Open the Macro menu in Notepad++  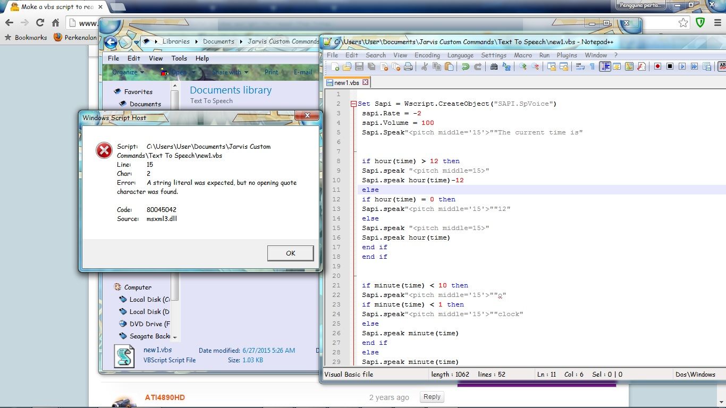pyautogui.click(x=523, y=55)
